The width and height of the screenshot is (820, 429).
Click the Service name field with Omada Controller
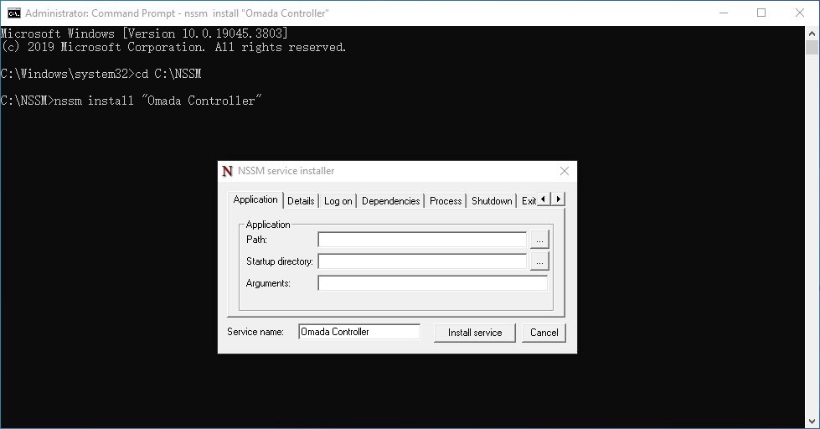point(359,332)
